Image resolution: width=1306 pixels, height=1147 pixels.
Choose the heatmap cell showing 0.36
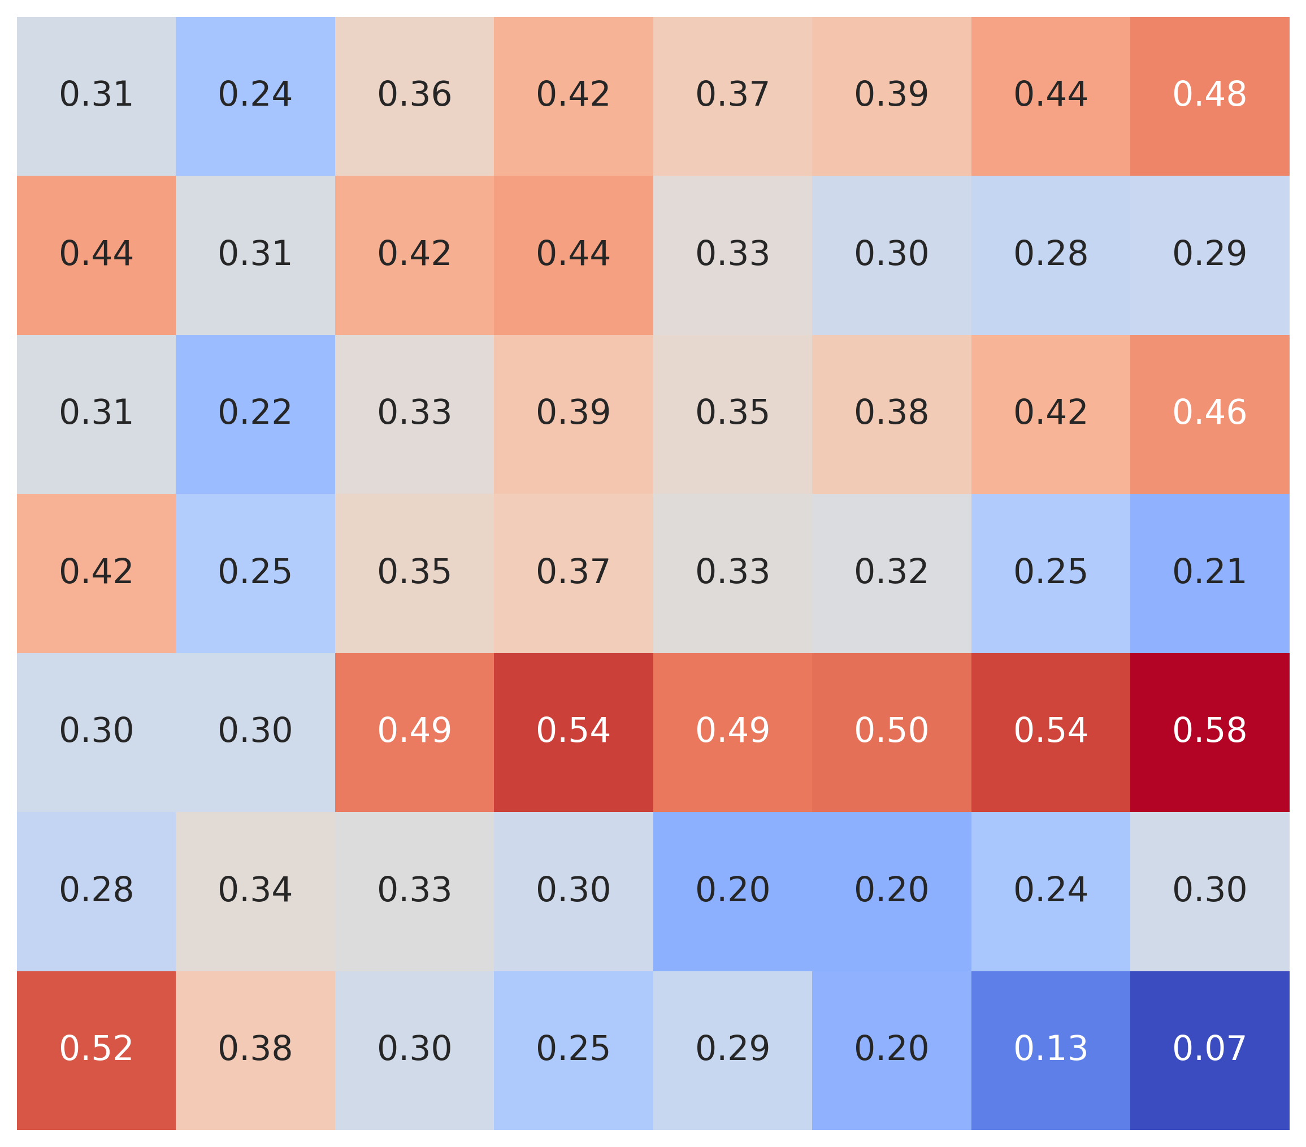click(414, 95)
